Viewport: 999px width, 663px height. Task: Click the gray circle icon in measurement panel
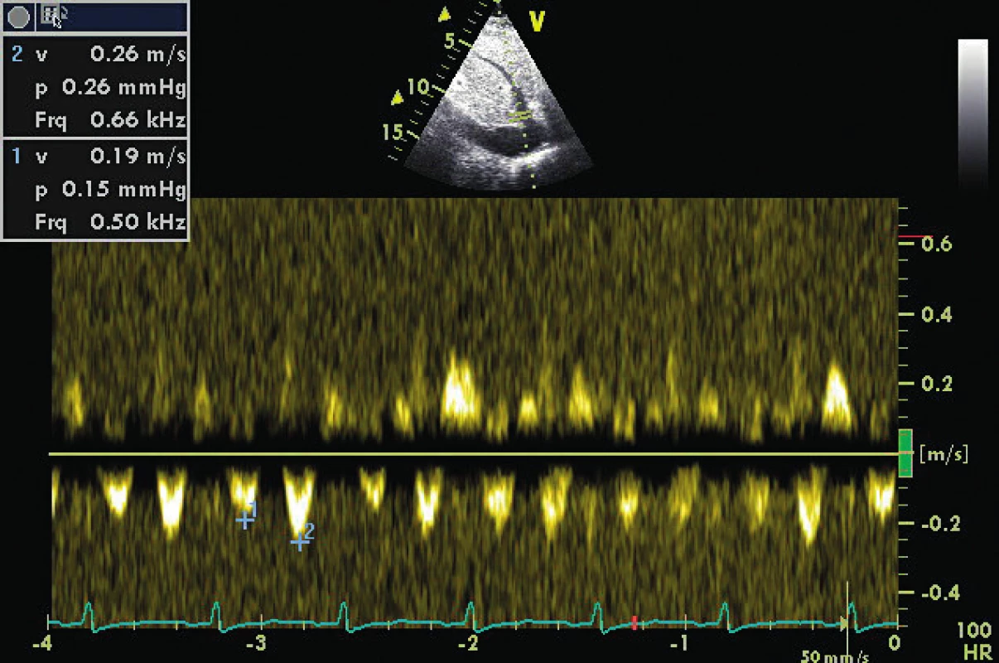coord(19,17)
